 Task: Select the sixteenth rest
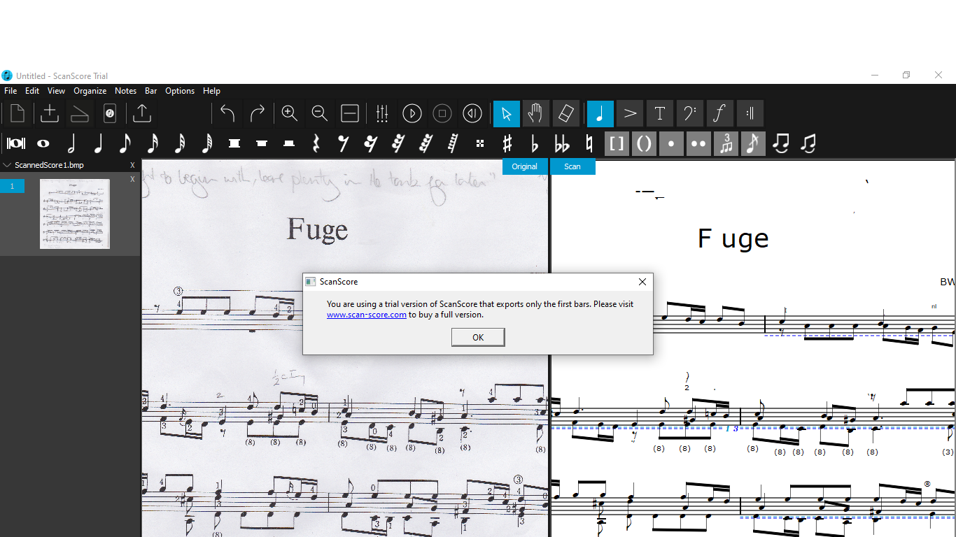tap(371, 143)
